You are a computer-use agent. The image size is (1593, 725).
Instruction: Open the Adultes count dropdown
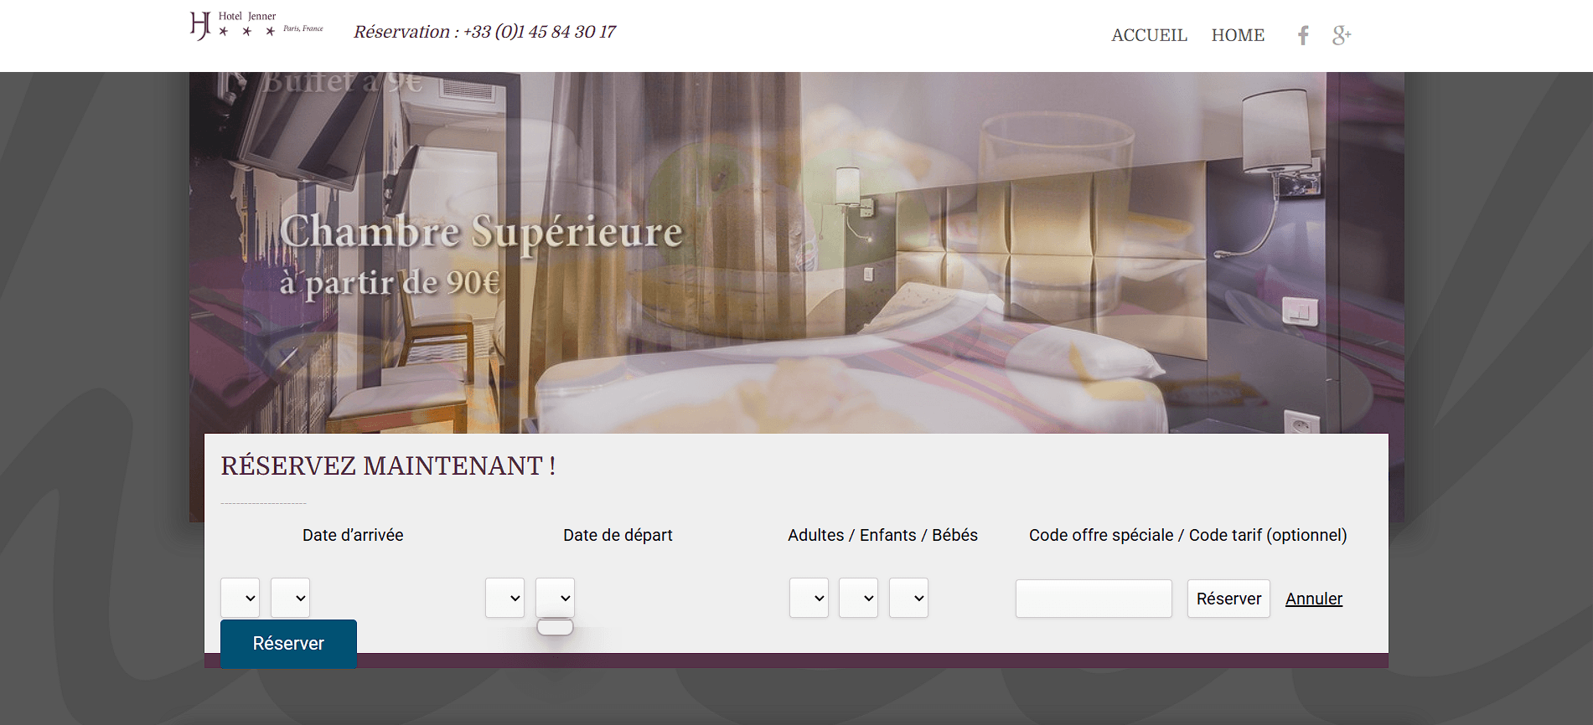pyautogui.click(x=809, y=598)
